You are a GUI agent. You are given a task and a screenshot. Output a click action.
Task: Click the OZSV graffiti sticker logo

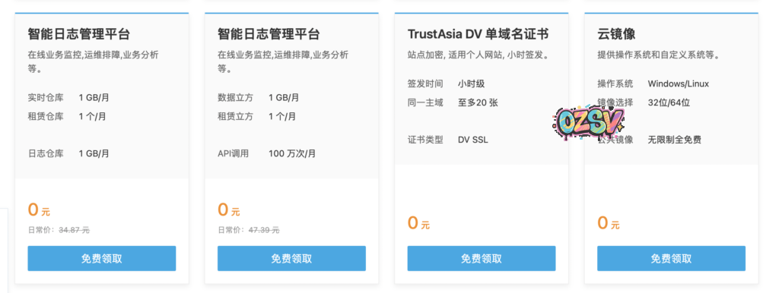588,121
